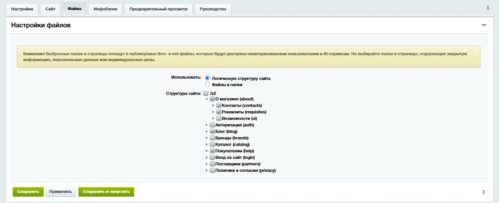Screen dimensions: 499x203
Task: Enable the Каталог (catalog) checkbox
Action: pos(212,145)
